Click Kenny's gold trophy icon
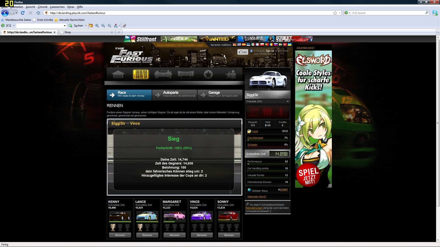The width and height of the screenshot is (440, 247). click(x=113, y=227)
